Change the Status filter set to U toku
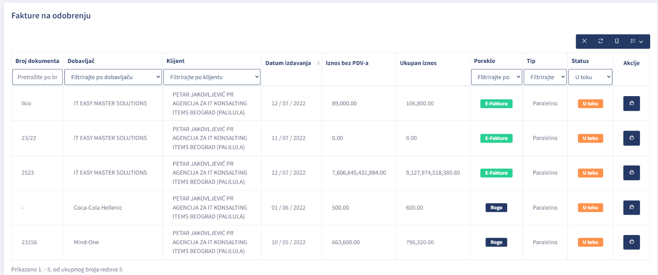The width and height of the screenshot is (658, 275). [590, 77]
